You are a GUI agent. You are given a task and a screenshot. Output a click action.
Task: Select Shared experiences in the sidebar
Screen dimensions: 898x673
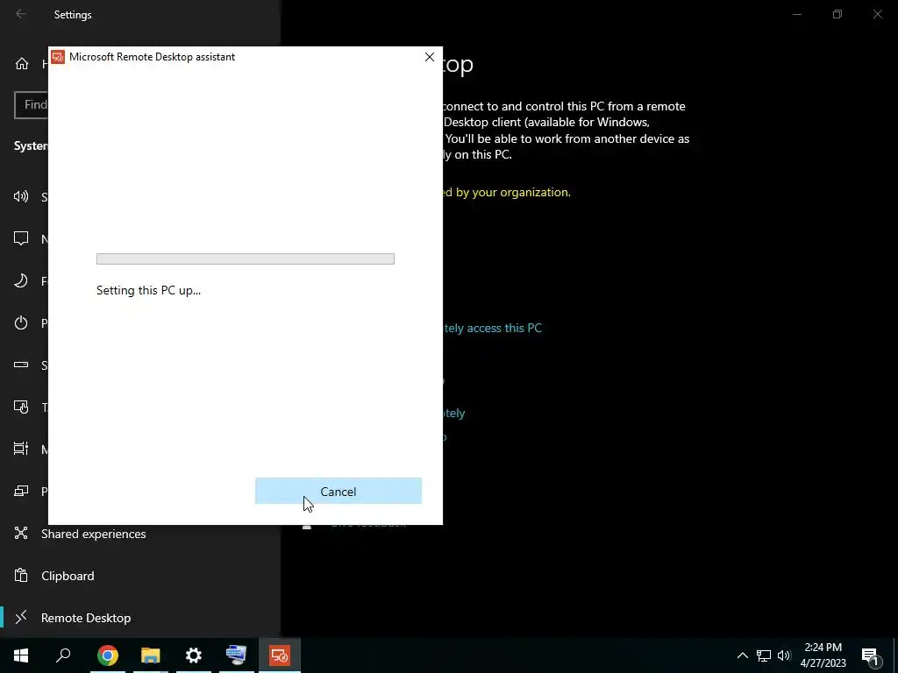(x=93, y=534)
